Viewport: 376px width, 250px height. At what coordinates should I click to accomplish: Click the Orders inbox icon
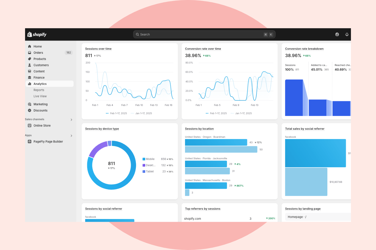coord(30,52)
